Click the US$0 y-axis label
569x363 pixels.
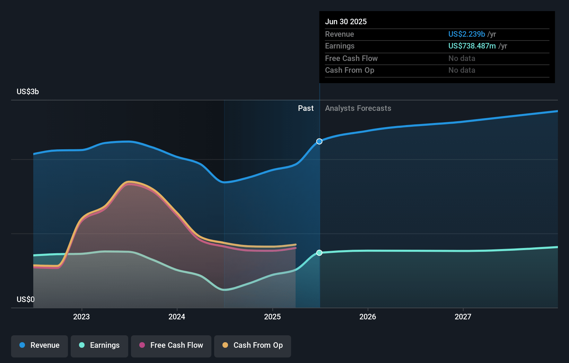point(26,299)
